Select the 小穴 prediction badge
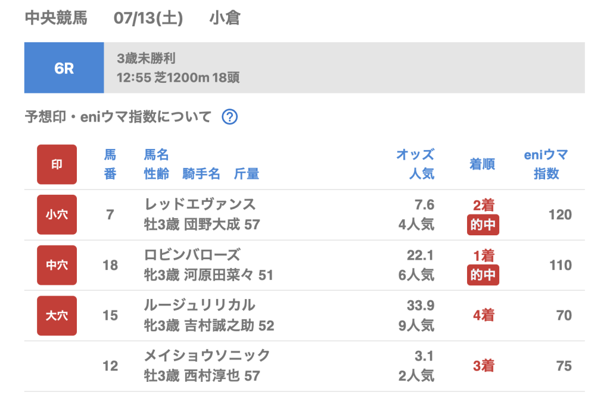The height and width of the screenshot is (395, 610). 57,214
